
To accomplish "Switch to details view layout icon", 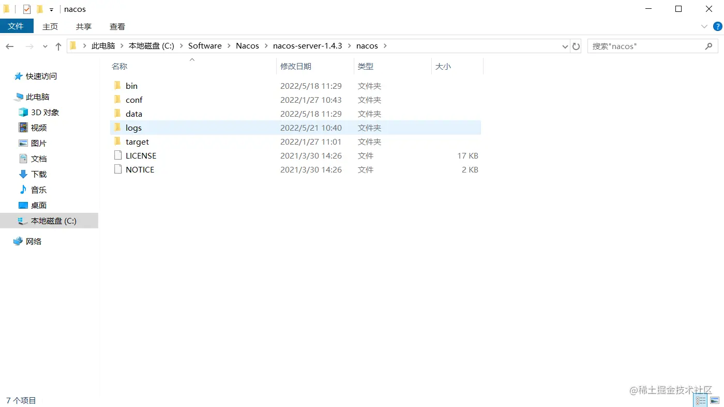I will (x=701, y=400).
